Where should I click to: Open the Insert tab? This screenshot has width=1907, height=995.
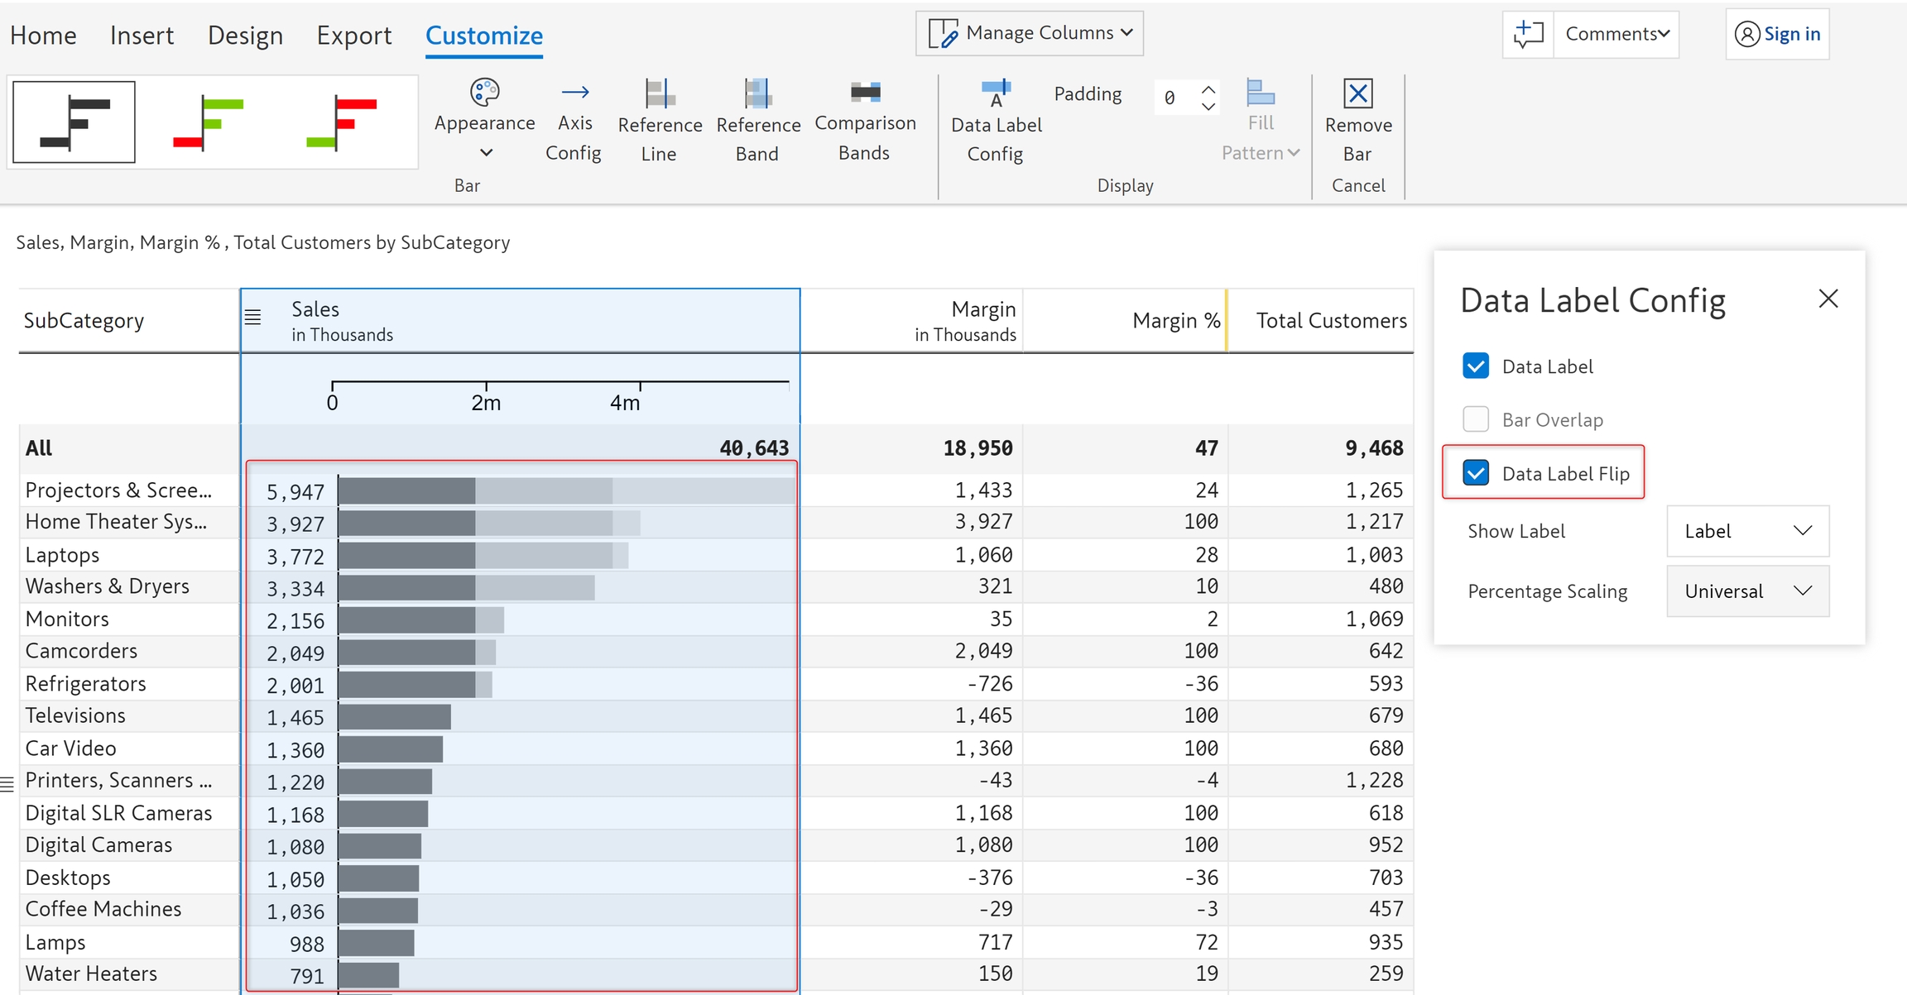[142, 36]
